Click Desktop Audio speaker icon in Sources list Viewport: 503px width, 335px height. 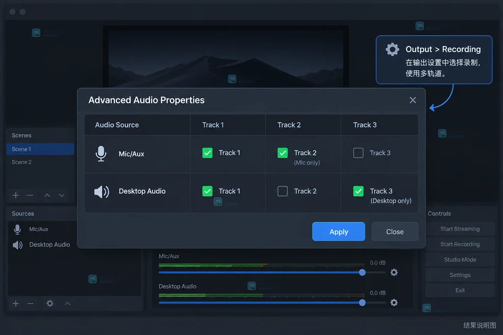click(18, 245)
